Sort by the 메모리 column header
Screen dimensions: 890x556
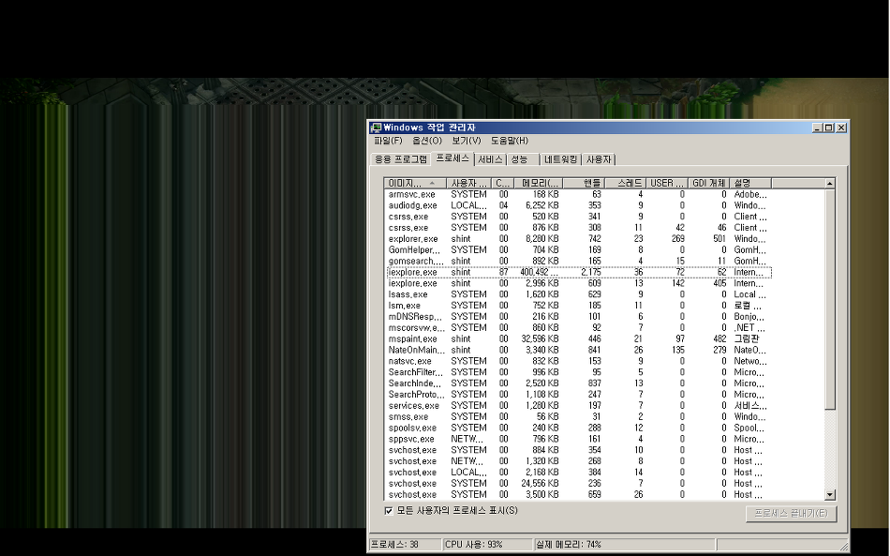(538, 183)
